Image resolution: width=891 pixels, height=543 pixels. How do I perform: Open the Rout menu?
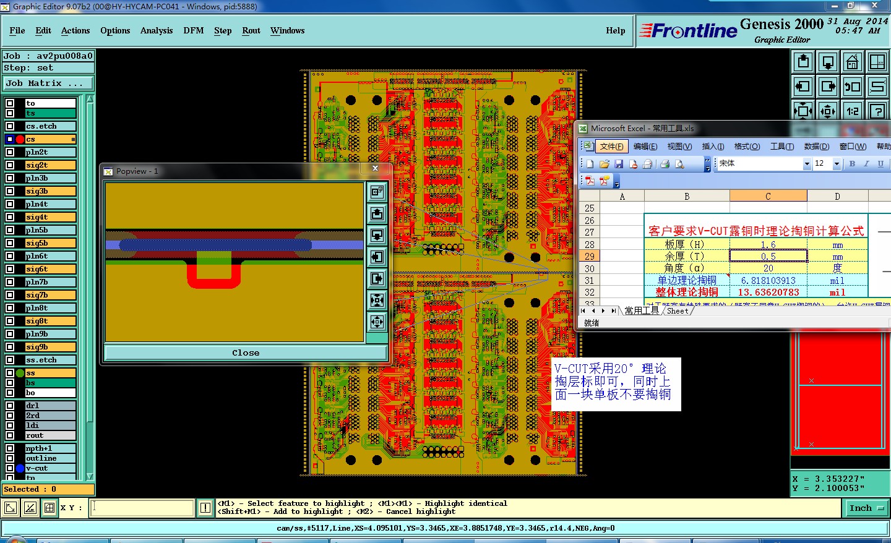coord(251,30)
